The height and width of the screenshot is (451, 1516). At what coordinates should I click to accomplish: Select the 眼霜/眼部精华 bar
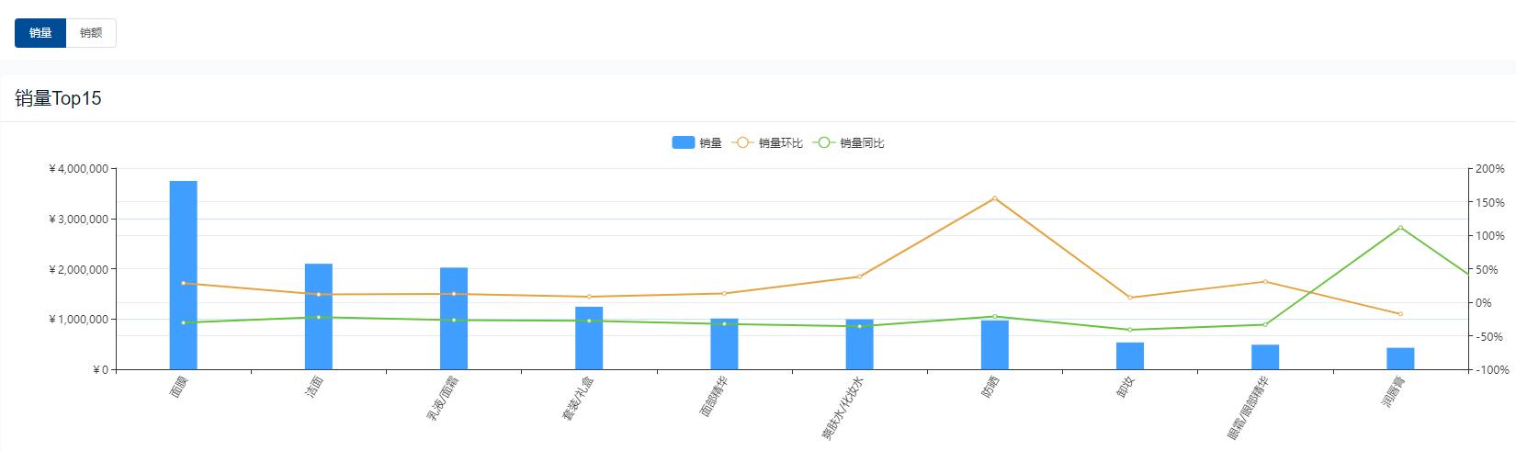(x=1265, y=357)
